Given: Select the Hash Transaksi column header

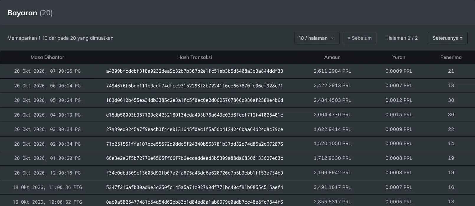Looking at the screenshot, I should (x=194, y=57).
